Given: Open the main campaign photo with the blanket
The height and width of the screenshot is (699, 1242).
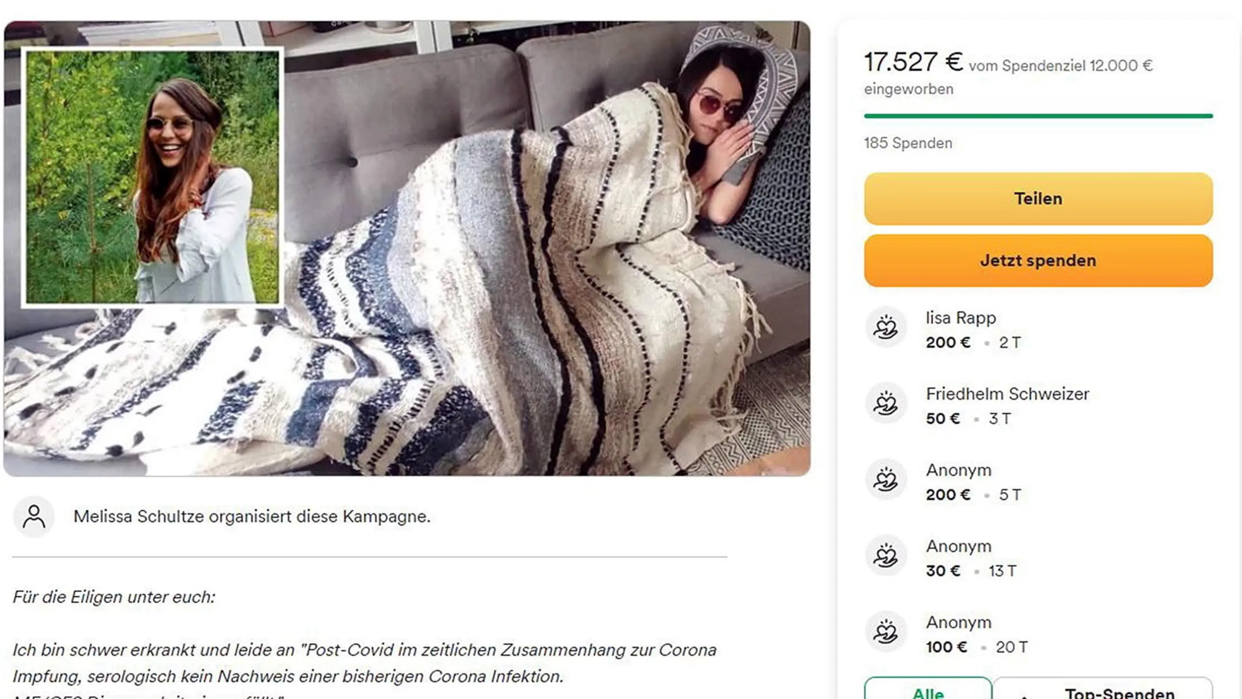Looking at the screenshot, I should click(x=530, y=289).
